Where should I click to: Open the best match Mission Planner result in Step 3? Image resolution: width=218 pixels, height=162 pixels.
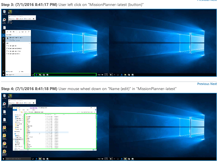click(x=18, y=39)
